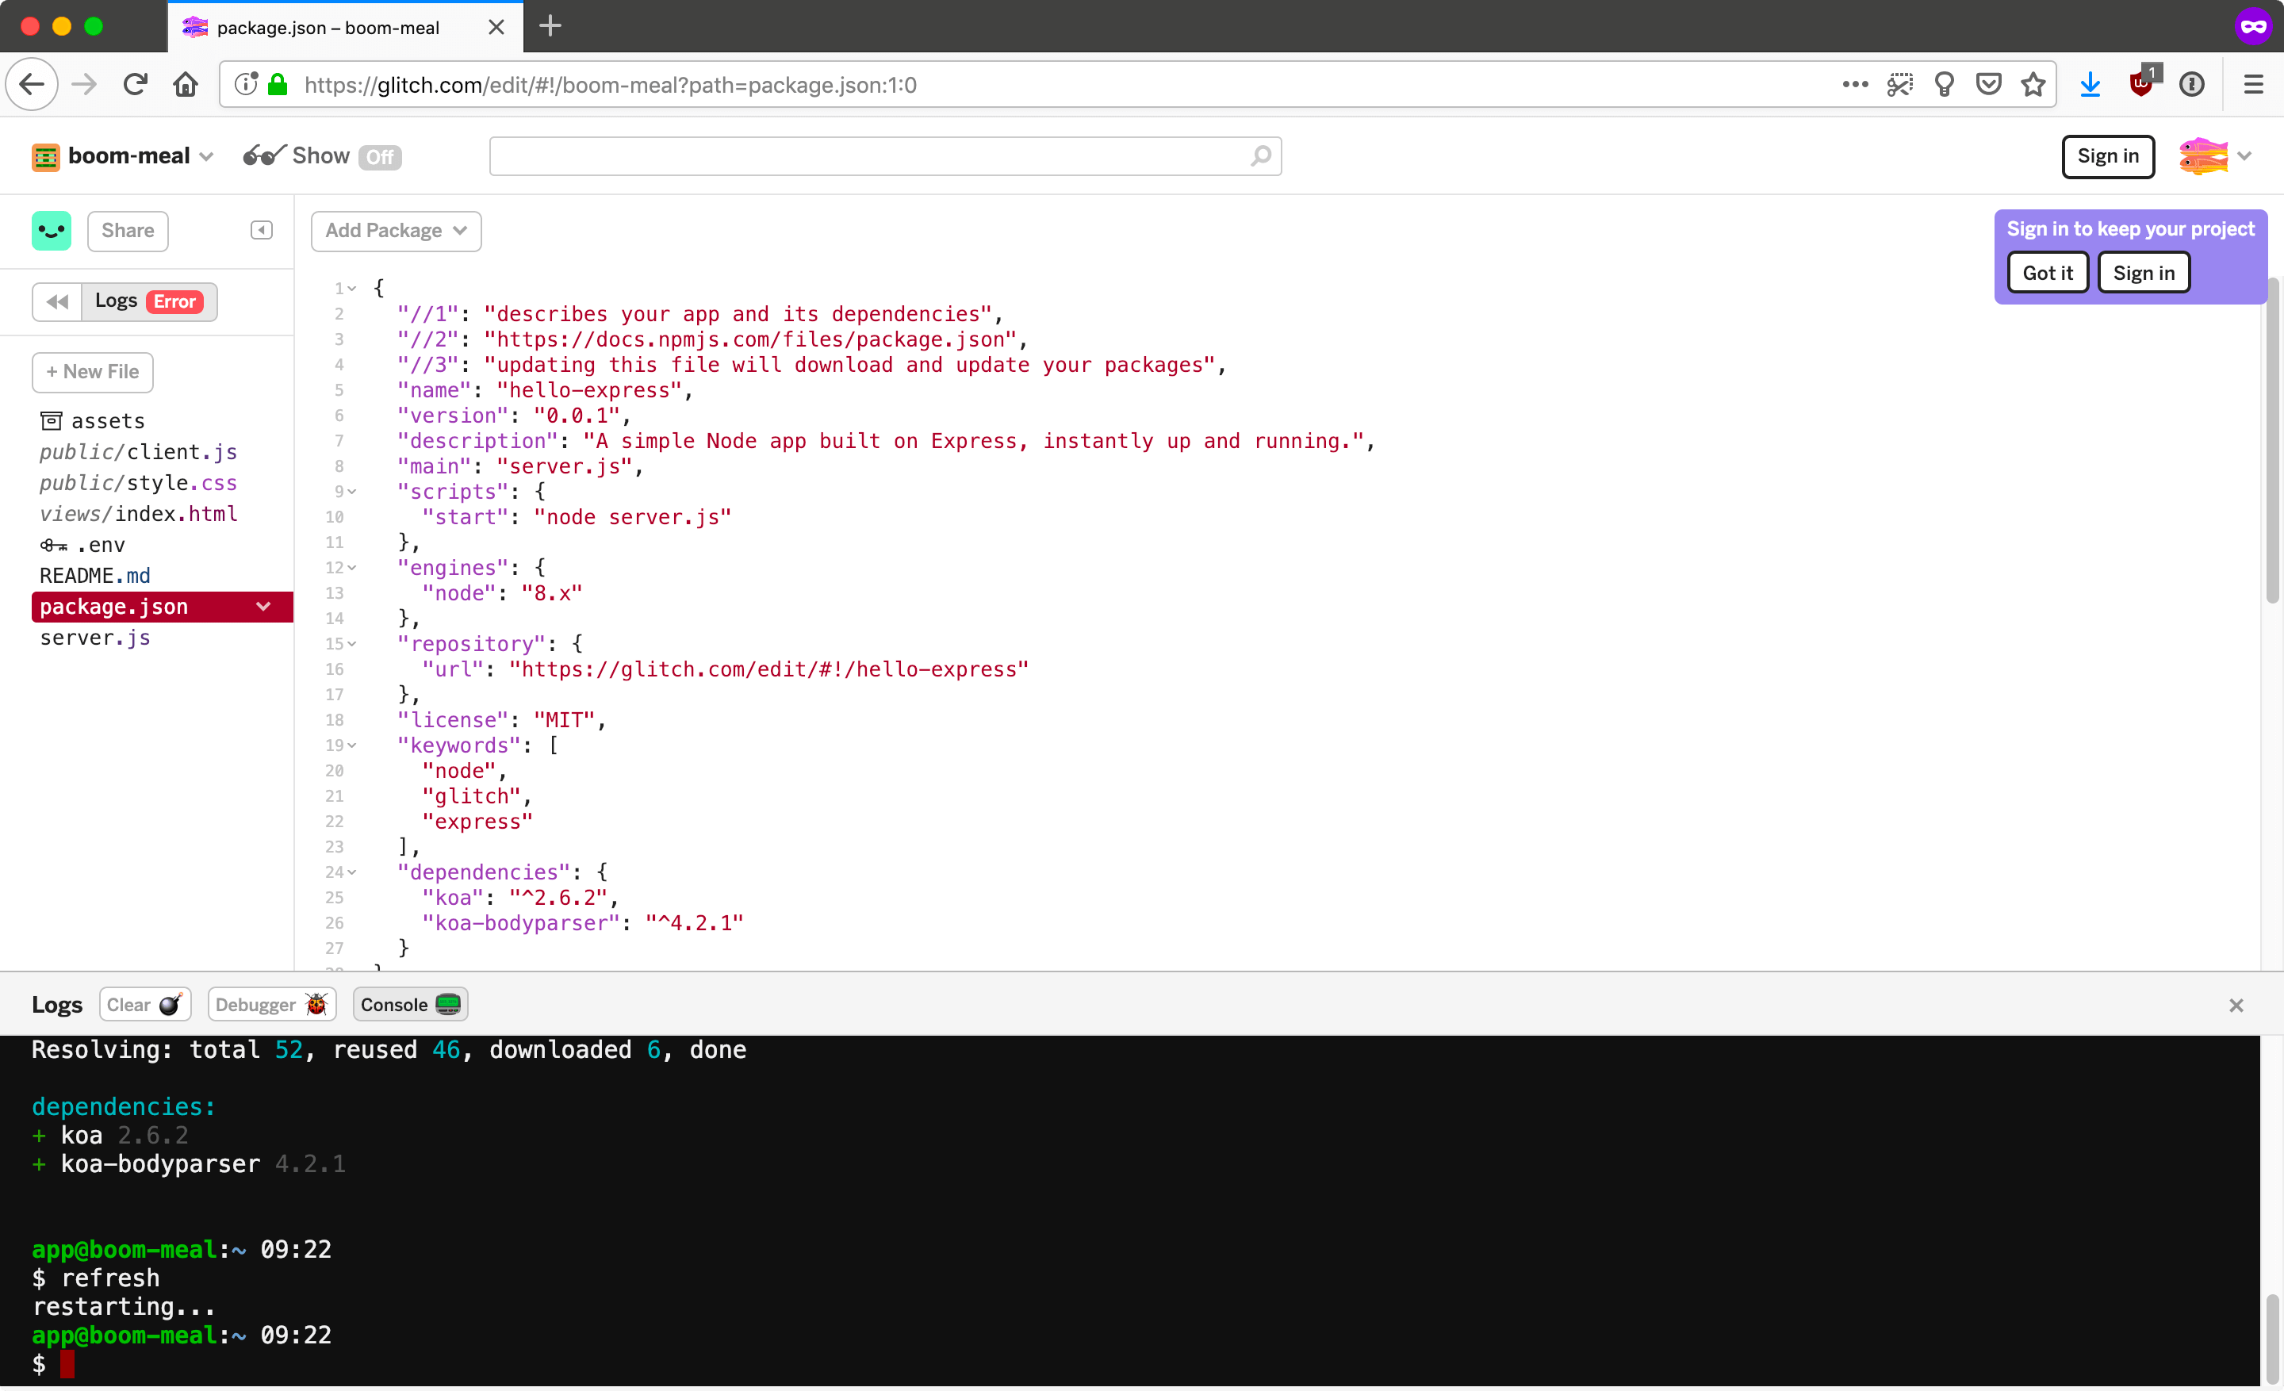
Task: Open the account dropdown chevron at top right
Action: pos(2244,155)
